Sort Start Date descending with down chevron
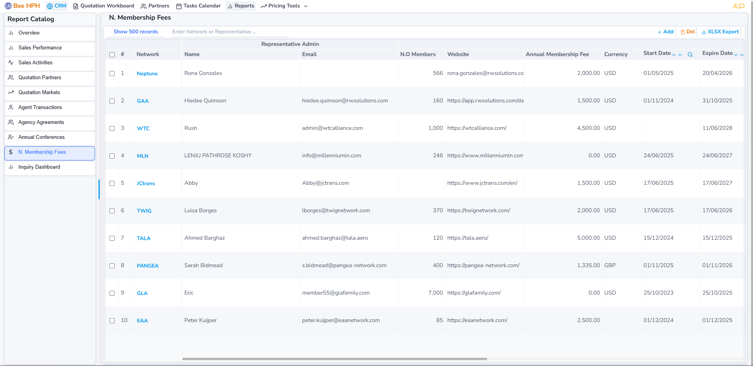Viewport: 753px width, 366px height. click(x=674, y=55)
